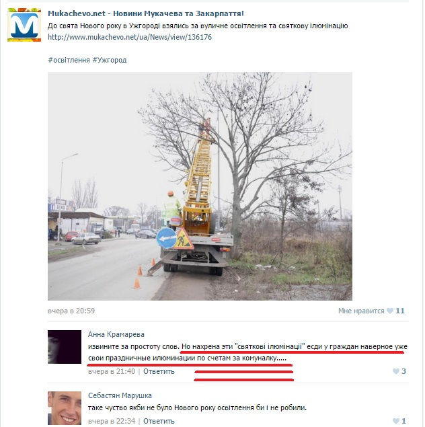The height and width of the screenshot is (427, 425).
Task: Open the #освітлення hashtag
Action: click(69, 60)
